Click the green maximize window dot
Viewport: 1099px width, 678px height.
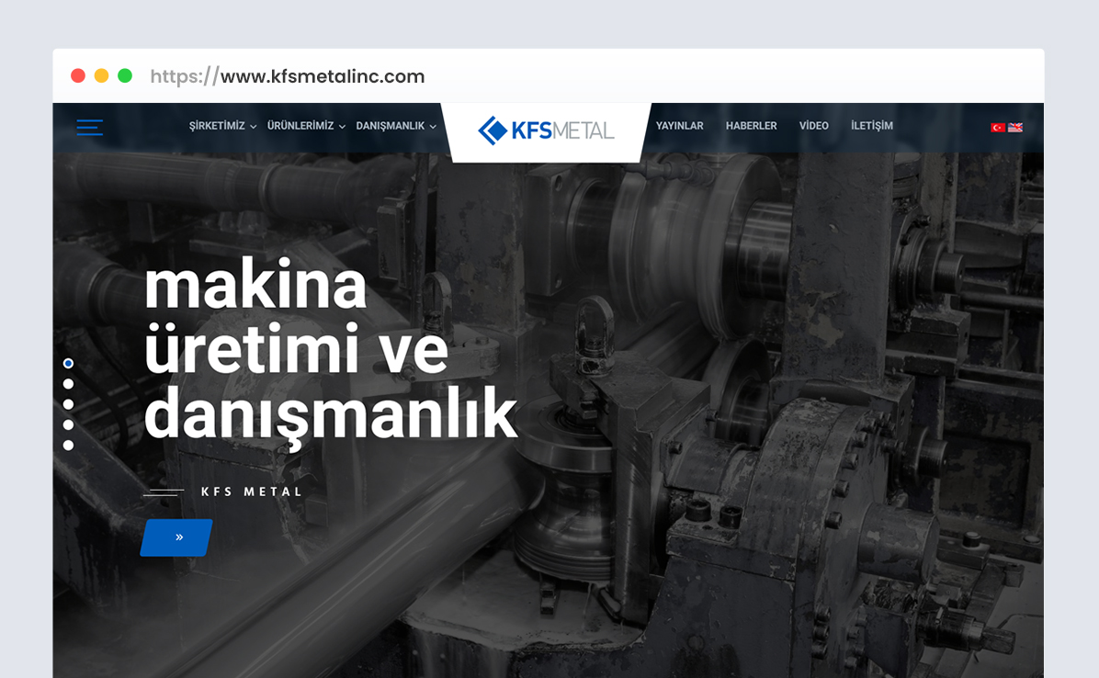[x=125, y=76]
